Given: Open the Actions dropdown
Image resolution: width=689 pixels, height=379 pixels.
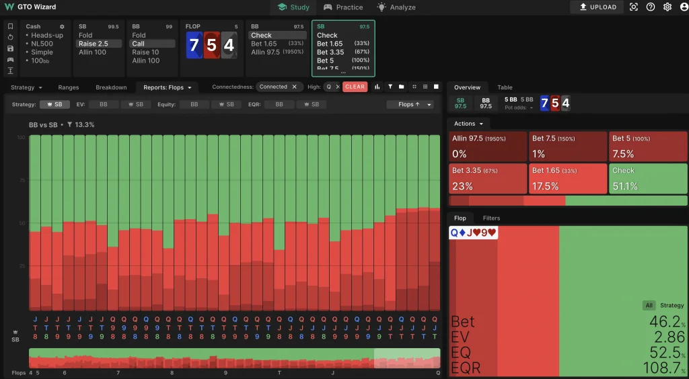Looking at the screenshot, I should point(468,124).
